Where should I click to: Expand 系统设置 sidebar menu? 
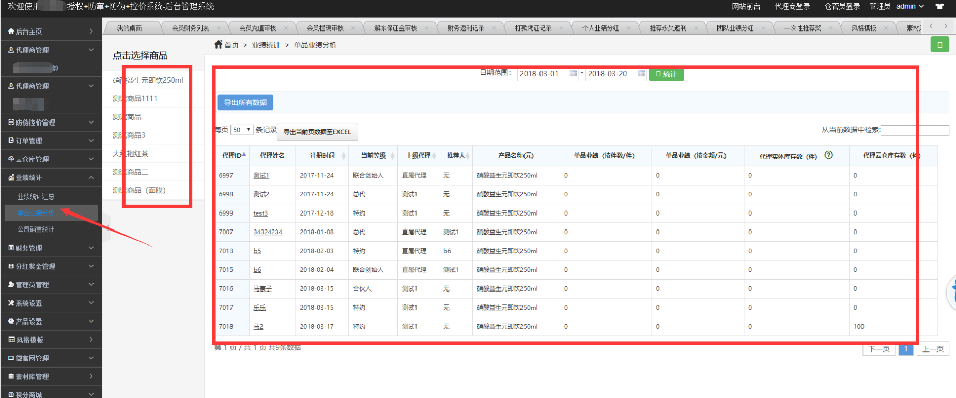(x=51, y=303)
